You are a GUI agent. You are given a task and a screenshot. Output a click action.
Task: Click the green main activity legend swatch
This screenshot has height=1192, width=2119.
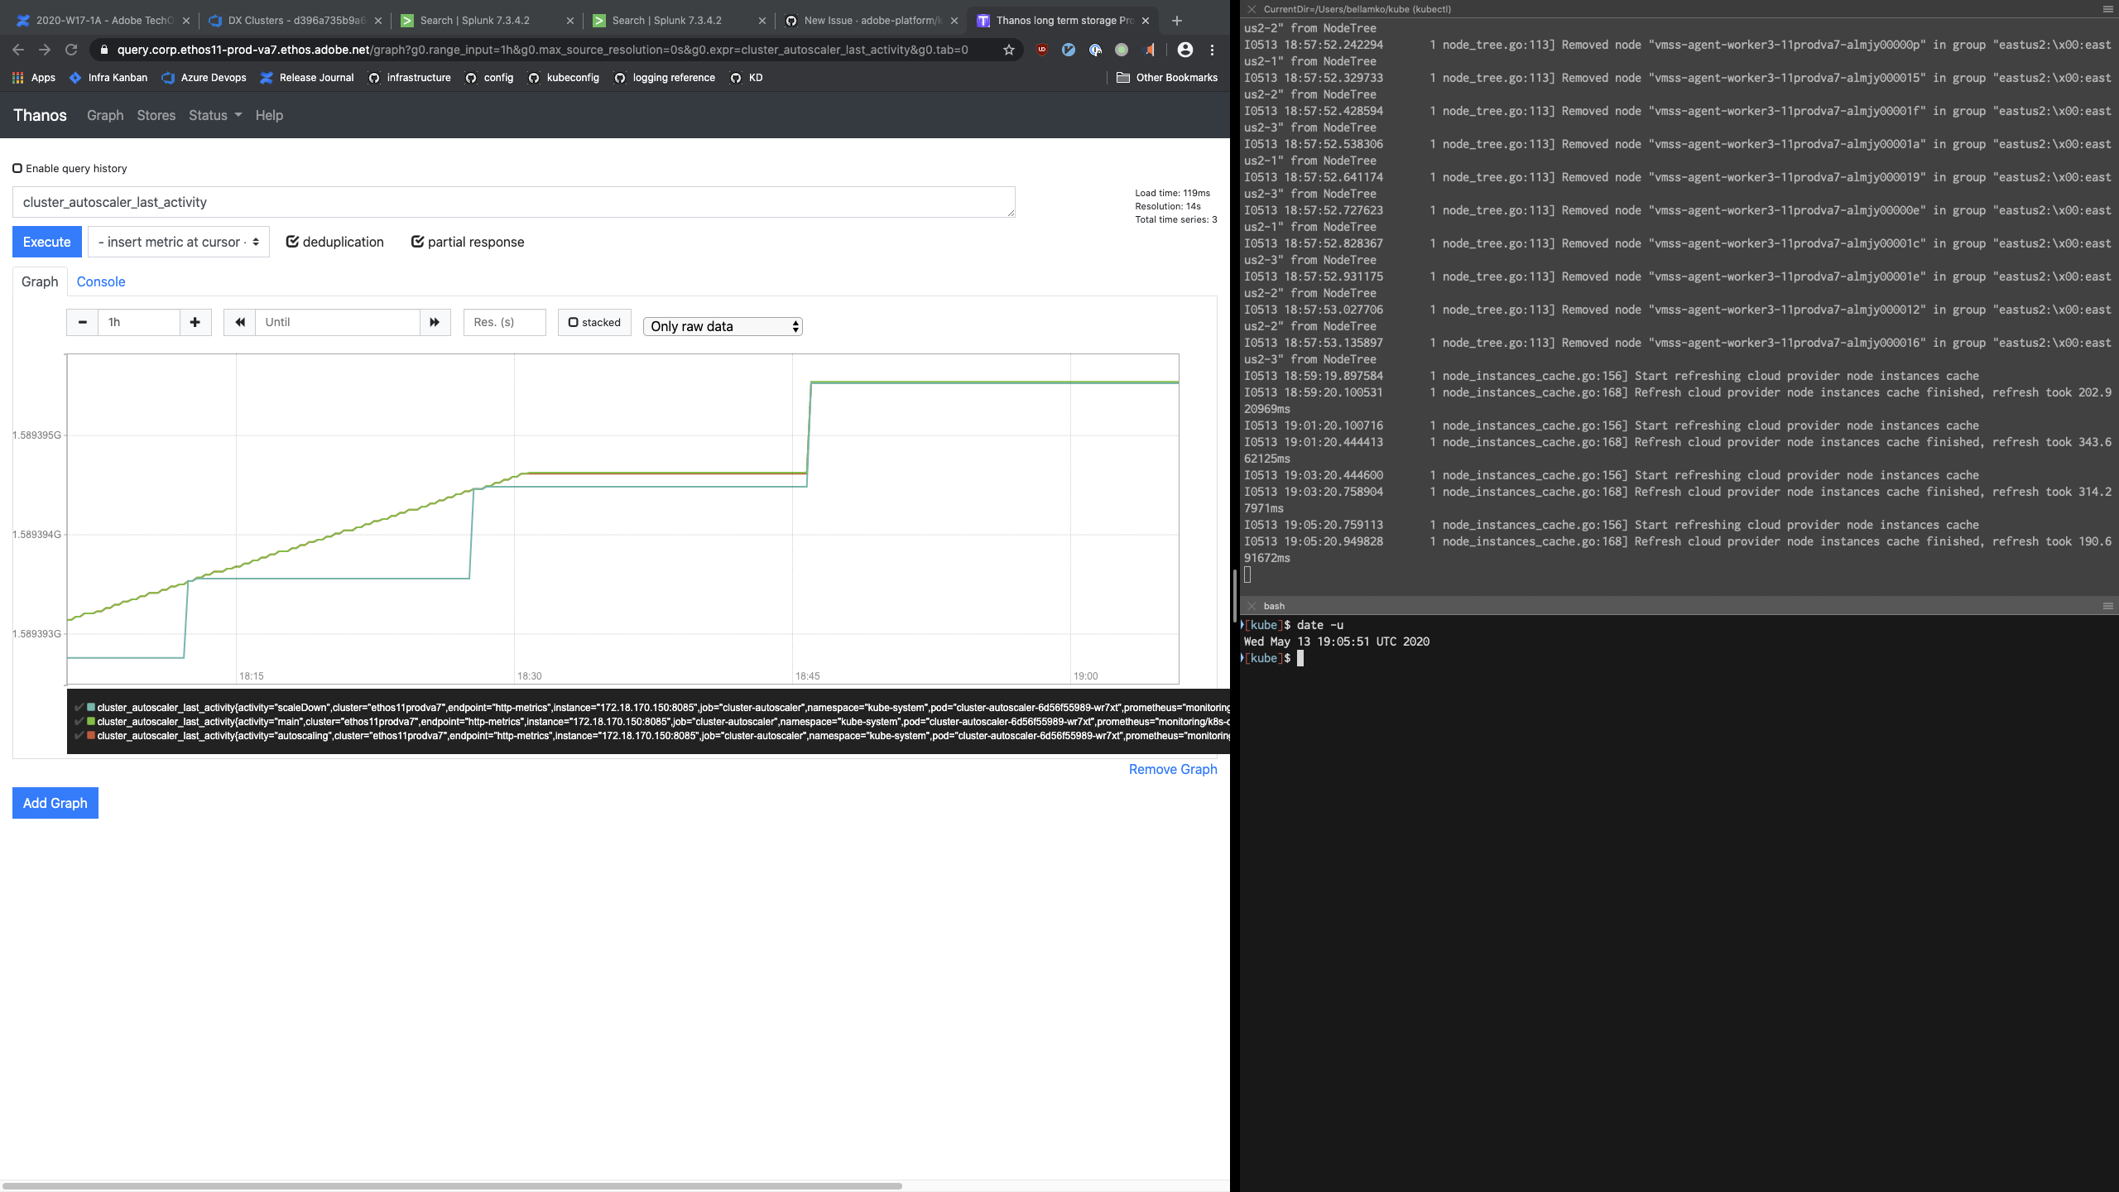click(x=91, y=722)
